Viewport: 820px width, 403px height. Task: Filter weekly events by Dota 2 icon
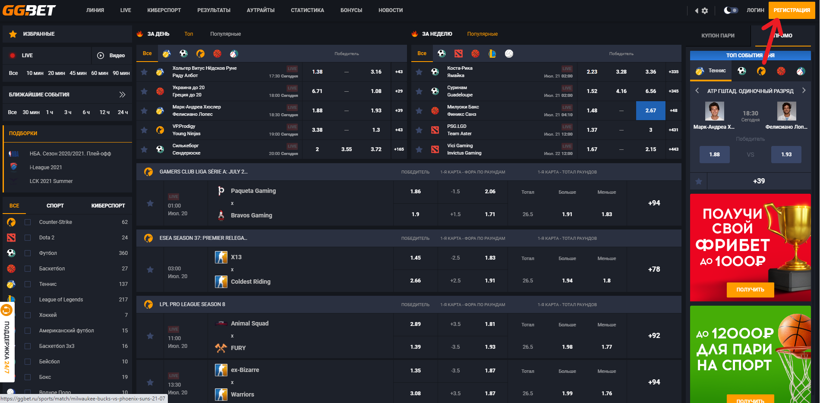point(458,54)
